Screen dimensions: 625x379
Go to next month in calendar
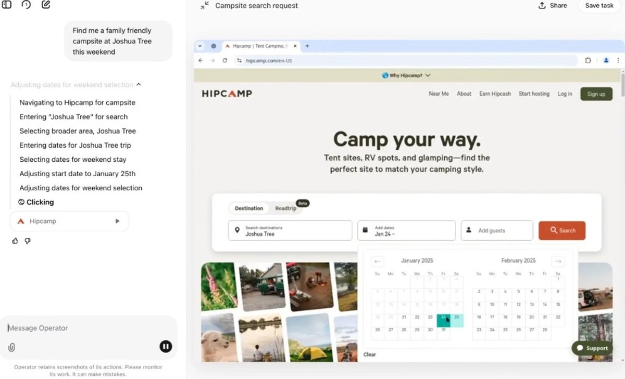pyautogui.click(x=558, y=262)
